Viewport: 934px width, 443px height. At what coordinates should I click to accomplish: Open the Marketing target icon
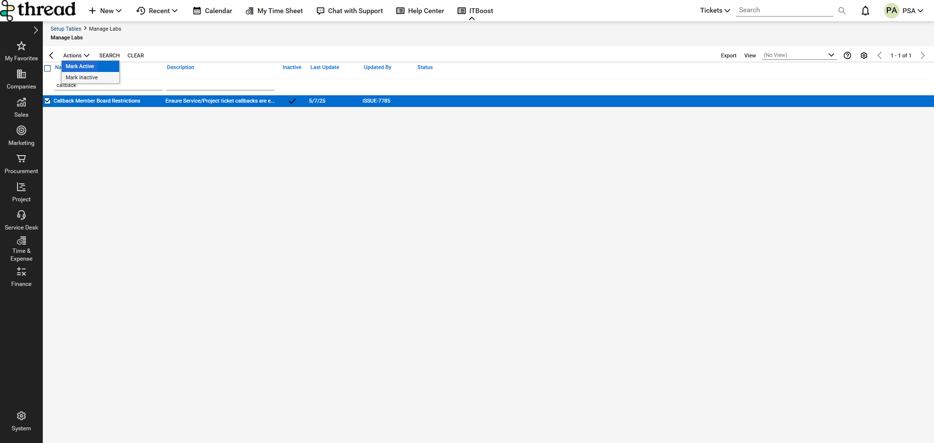pyautogui.click(x=21, y=130)
